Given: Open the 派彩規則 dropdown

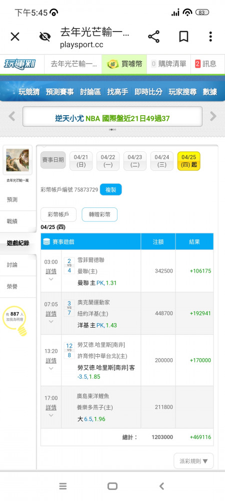Looking at the screenshot, I should pos(193,461).
